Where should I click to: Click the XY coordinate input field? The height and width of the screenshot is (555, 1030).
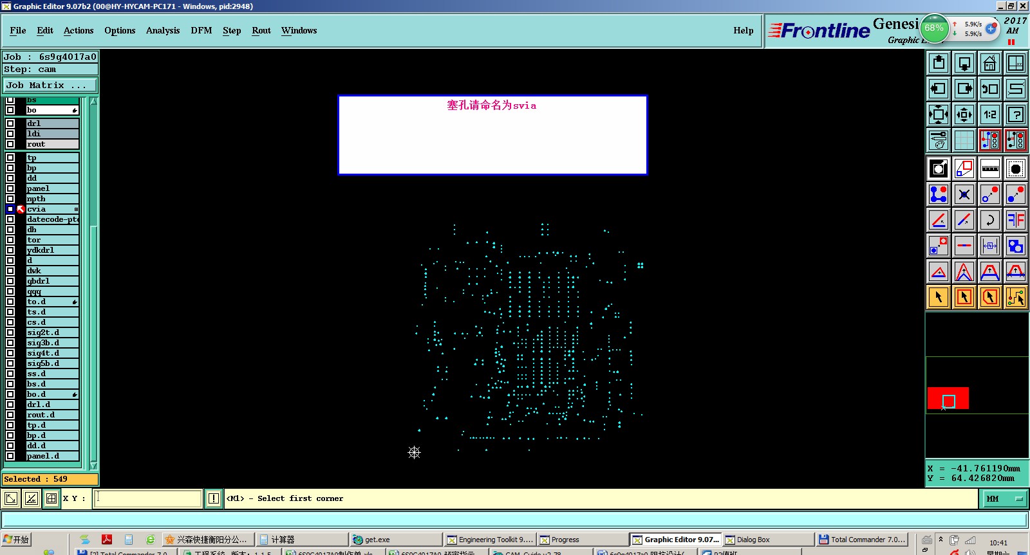point(147,498)
